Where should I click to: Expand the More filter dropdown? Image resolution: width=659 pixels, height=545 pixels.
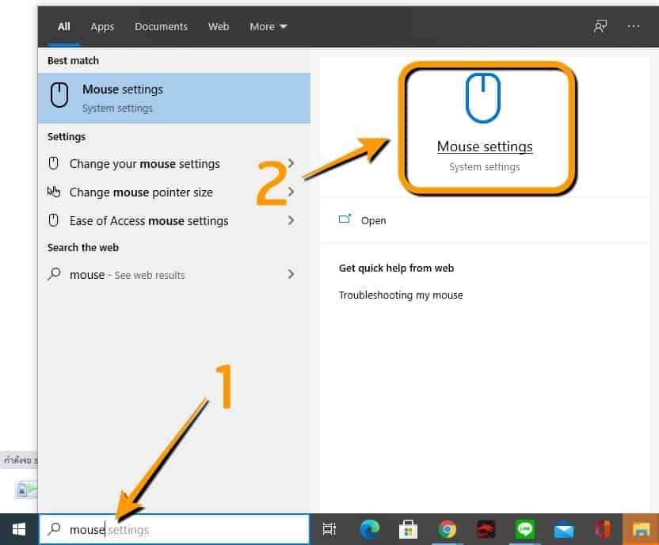(x=269, y=26)
